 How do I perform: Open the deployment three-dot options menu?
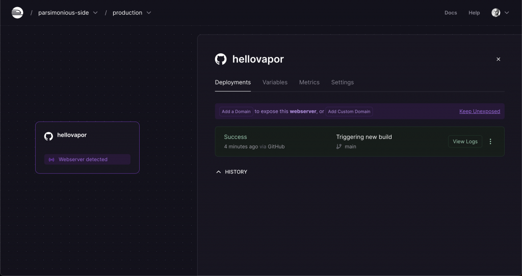click(490, 141)
